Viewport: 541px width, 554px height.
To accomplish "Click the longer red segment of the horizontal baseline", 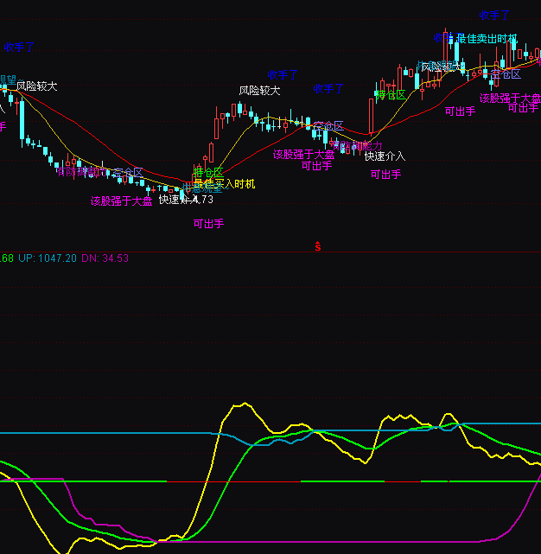I will pyautogui.click(x=233, y=481).
